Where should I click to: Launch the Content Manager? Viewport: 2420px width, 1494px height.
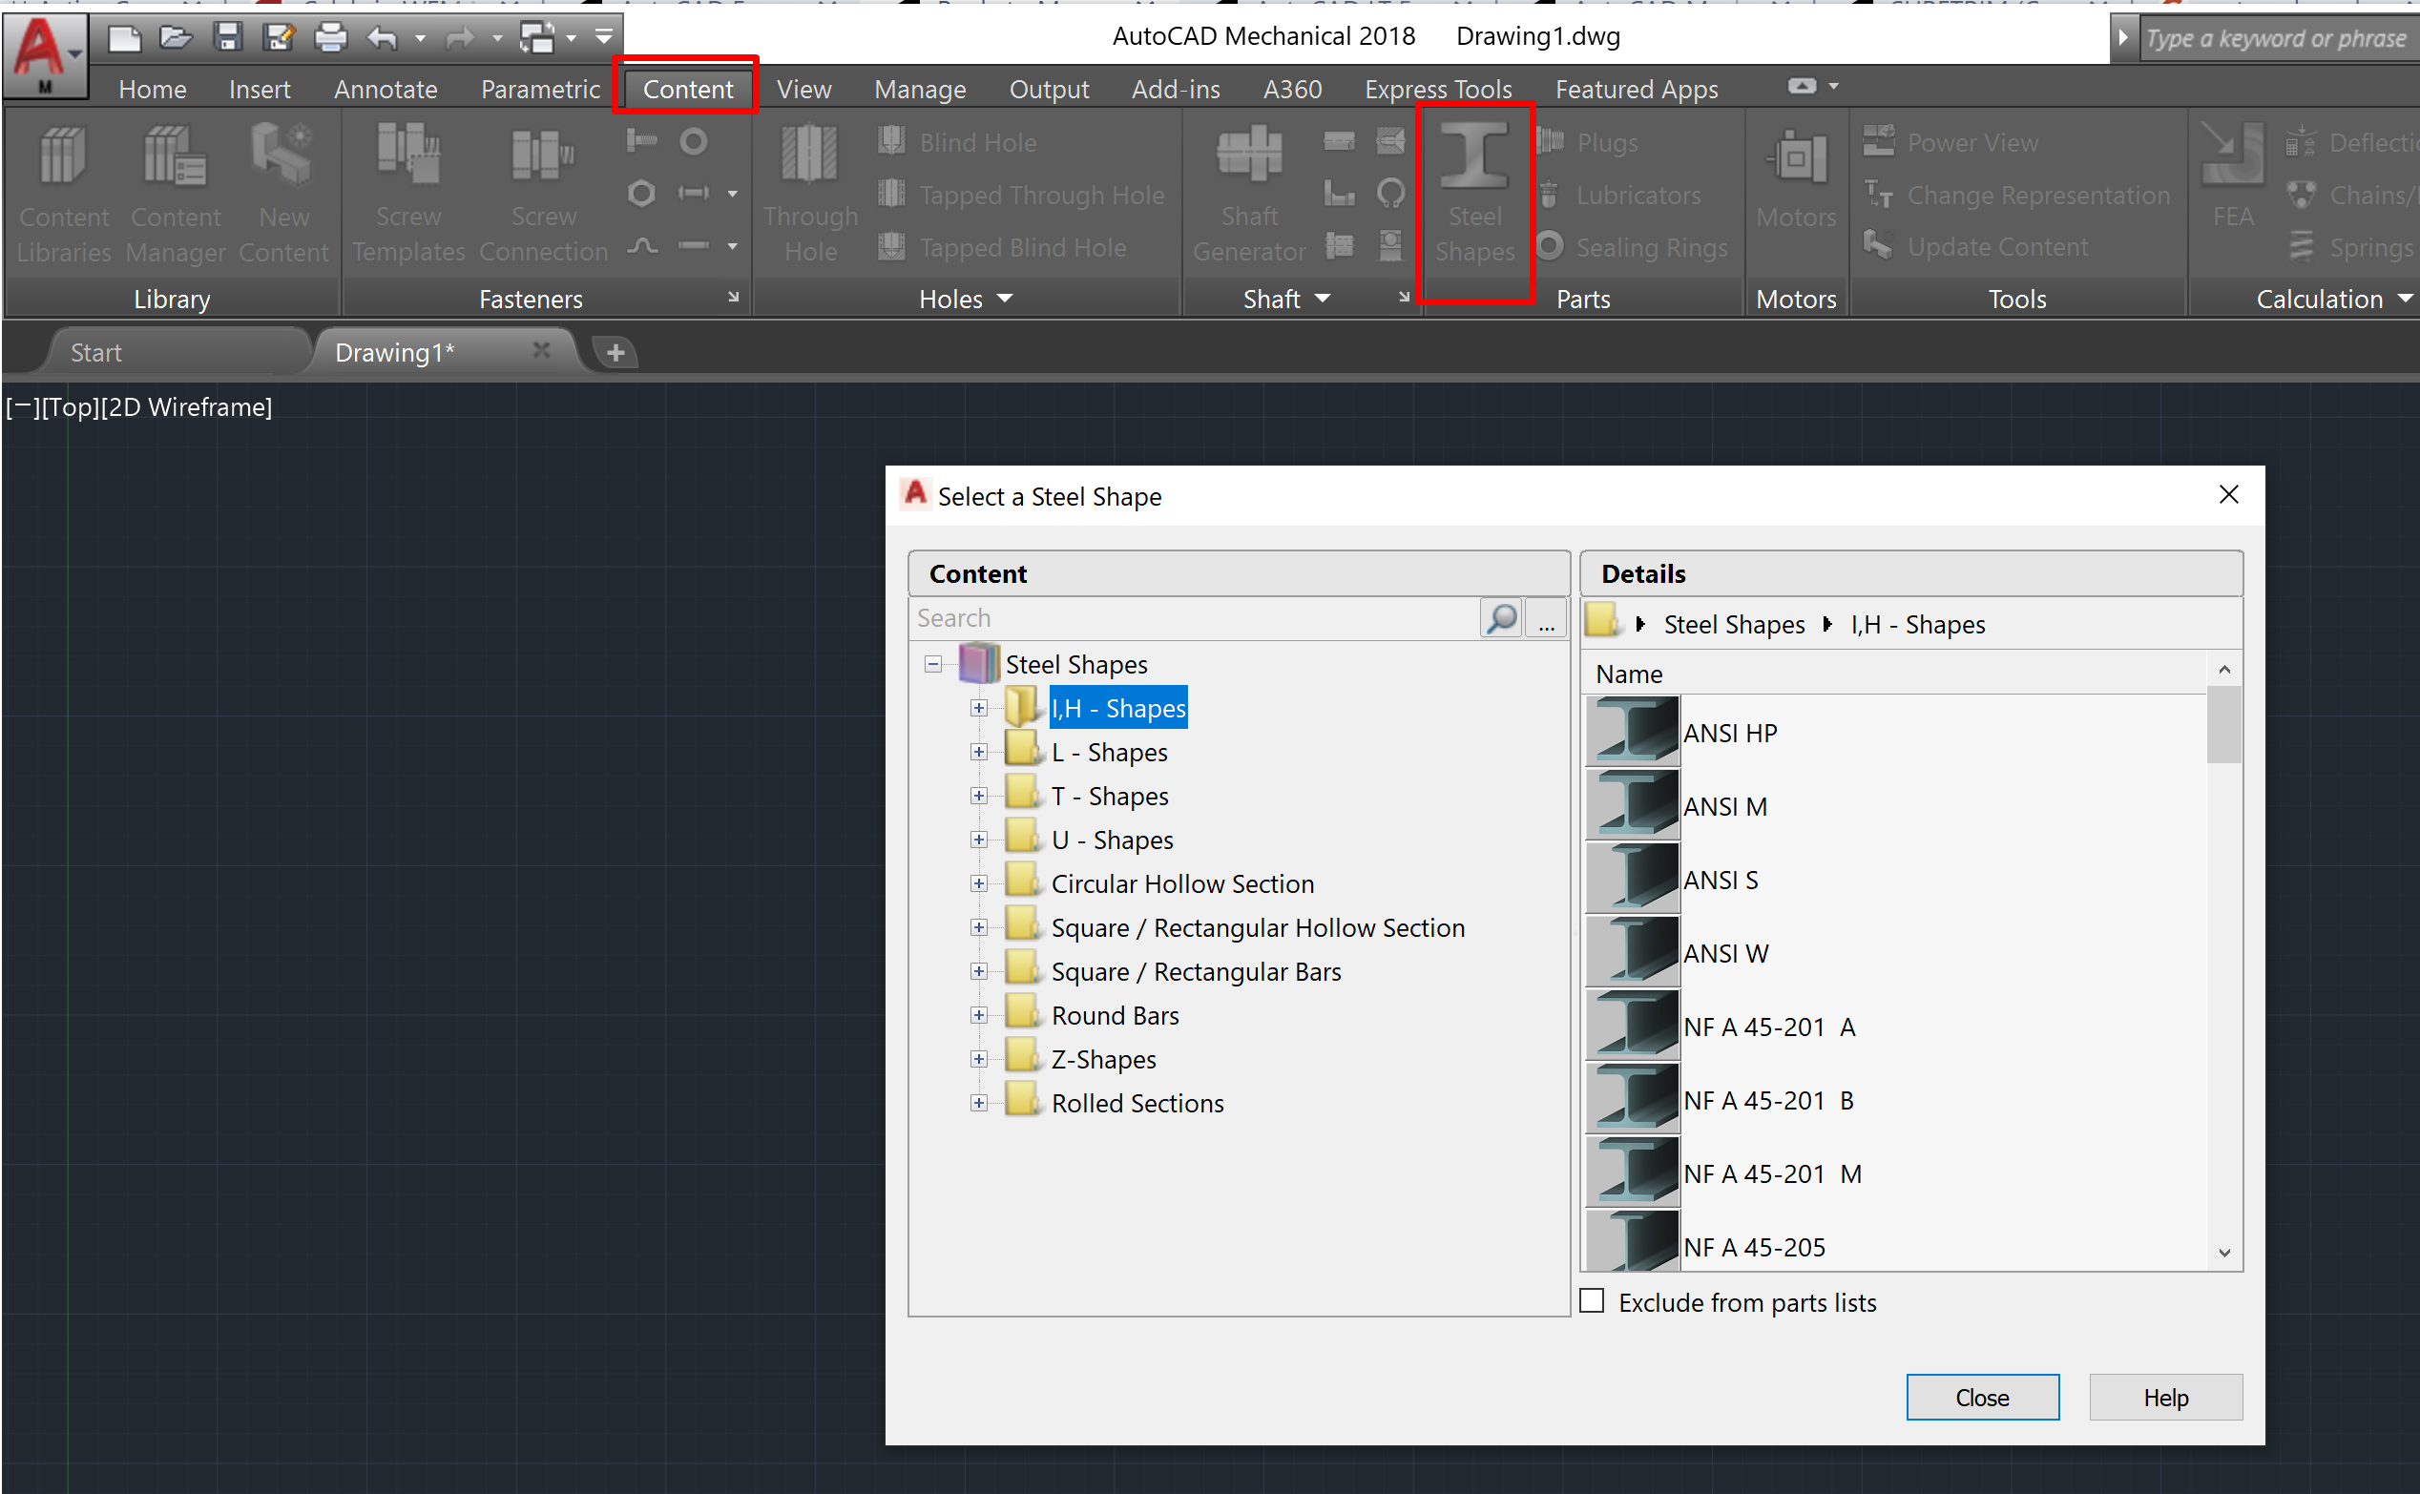(175, 193)
